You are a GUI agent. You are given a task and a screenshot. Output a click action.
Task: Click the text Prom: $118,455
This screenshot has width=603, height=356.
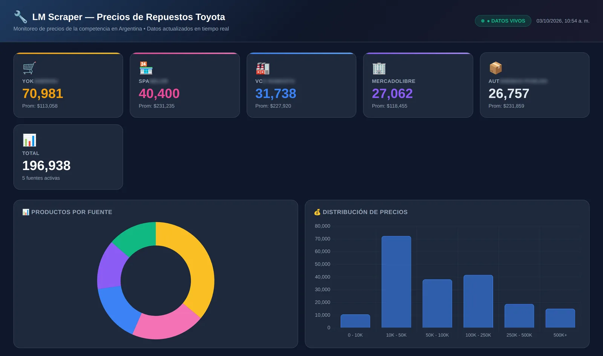(x=390, y=106)
